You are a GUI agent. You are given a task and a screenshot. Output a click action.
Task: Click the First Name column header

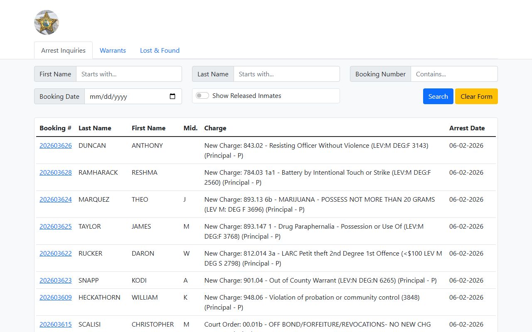coord(148,128)
